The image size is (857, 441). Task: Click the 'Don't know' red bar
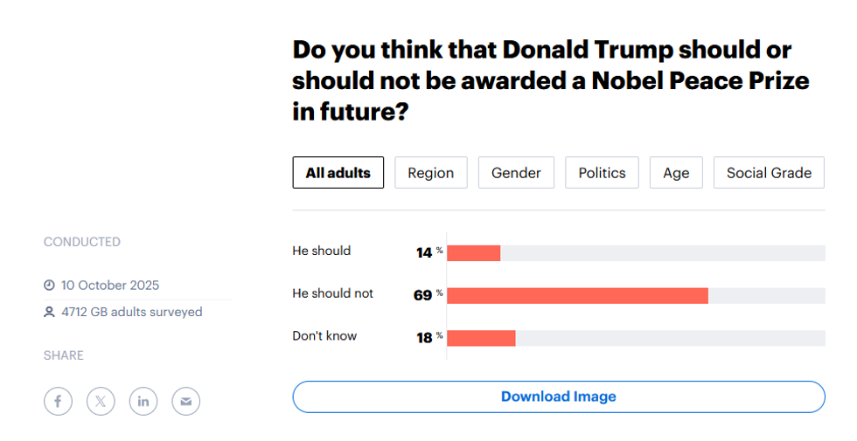tap(481, 338)
